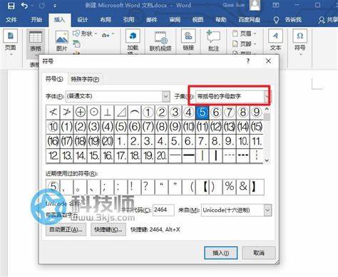Open the 页眉 header dropdown

coord(244,33)
